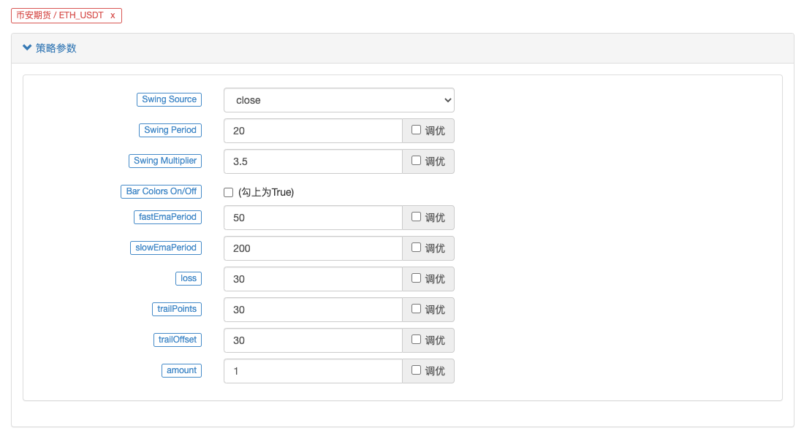
Task: Enable 调优 checkbox for Swing Period
Action: click(x=416, y=130)
